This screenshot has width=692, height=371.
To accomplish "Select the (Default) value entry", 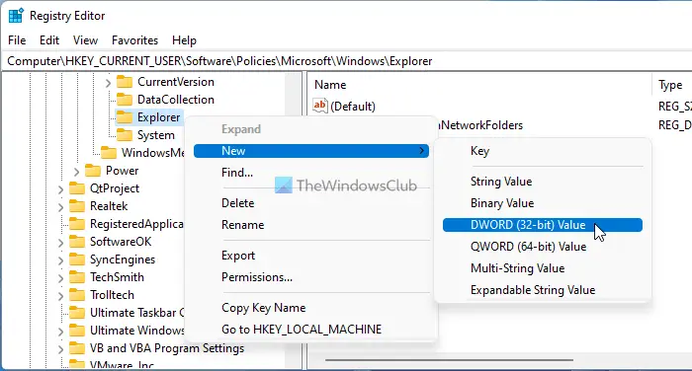I will (x=353, y=107).
